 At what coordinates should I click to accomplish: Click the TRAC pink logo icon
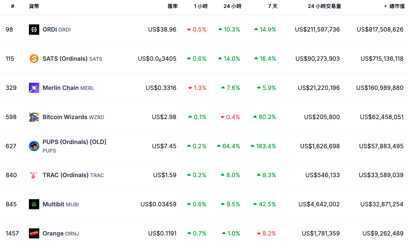[x=34, y=175]
